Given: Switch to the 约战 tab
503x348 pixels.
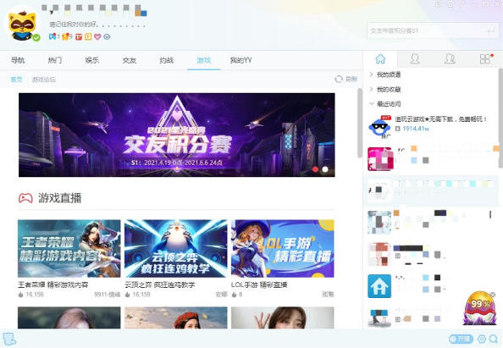Looking at the screenshot, I should click(167, 60).
